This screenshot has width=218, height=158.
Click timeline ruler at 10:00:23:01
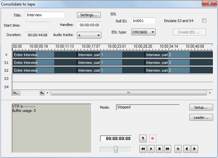[117, 46]
